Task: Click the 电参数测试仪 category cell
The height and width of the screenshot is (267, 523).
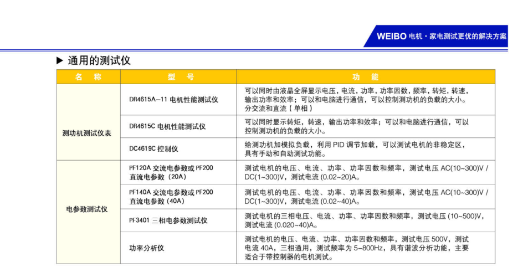Action: click(89, 212)
